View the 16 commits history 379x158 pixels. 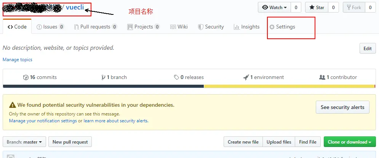pos(40,77)
